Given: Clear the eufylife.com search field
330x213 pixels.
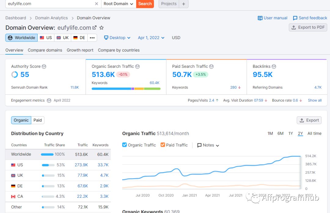Looking at the screenshot, I should (96, 4).
